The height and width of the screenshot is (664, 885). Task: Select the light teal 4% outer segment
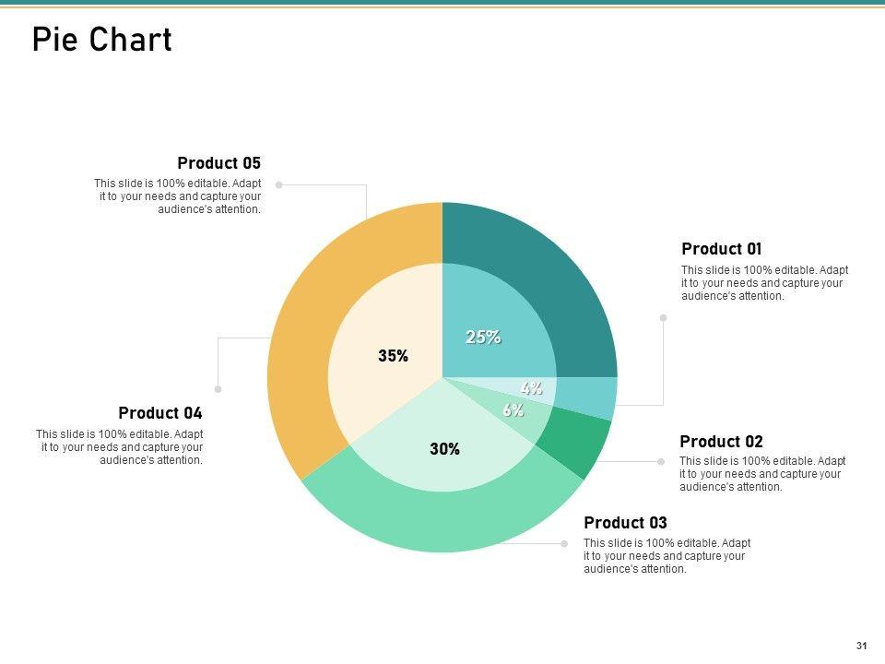(x=599, y=397)
